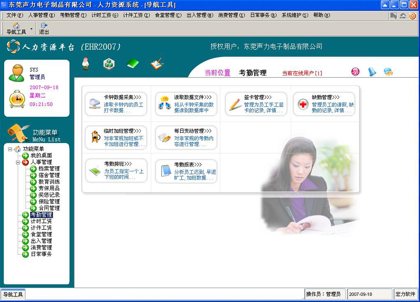Click the 考勤报表 notepad icon
Image resolution: width=420 pixels, height=302 pixels.
pos(165,171)
